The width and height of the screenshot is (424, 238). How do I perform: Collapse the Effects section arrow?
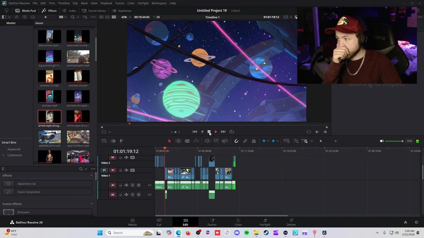click(91, 176)
